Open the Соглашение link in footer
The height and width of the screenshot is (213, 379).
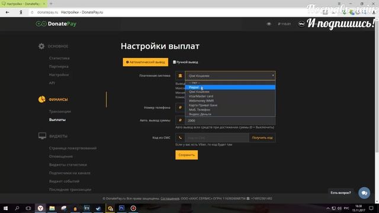(170, 199)
